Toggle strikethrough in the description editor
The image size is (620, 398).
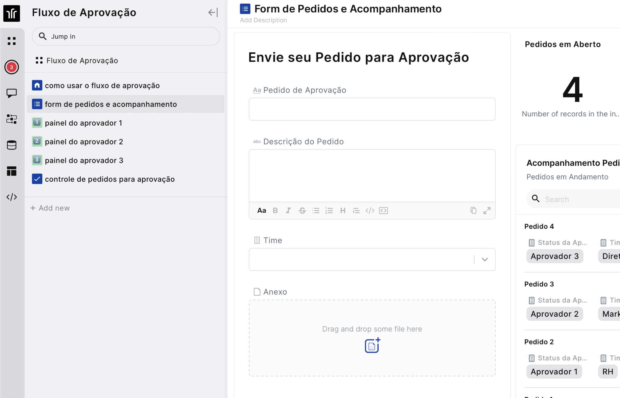pyautogui.click(x=302, y=211)
